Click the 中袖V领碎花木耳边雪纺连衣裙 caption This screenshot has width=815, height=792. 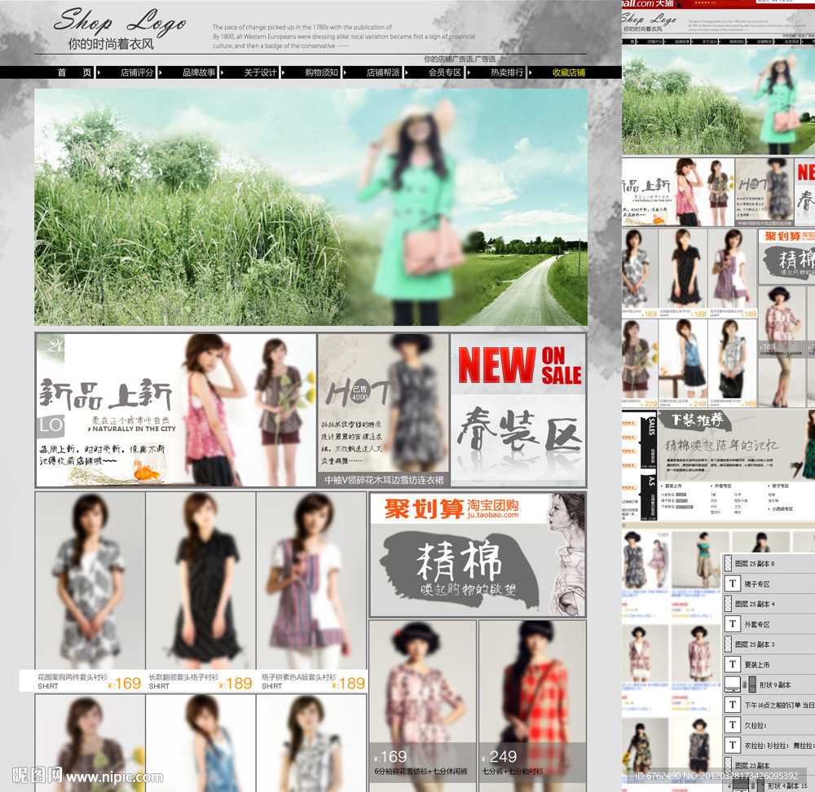(384, 480)
